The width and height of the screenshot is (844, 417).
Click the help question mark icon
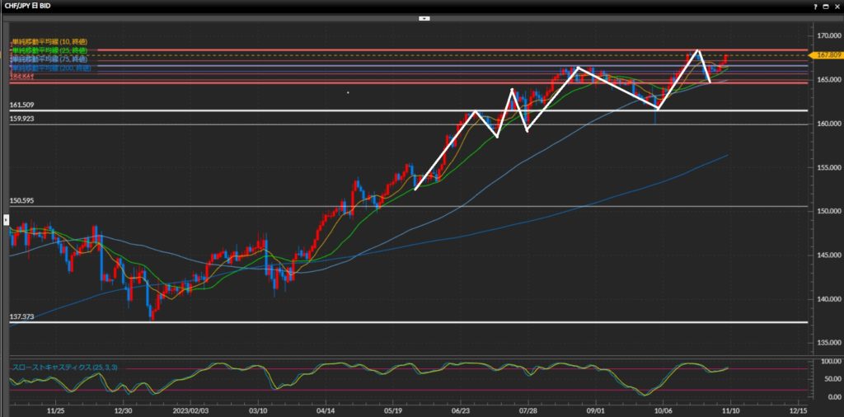coord(816,5)
